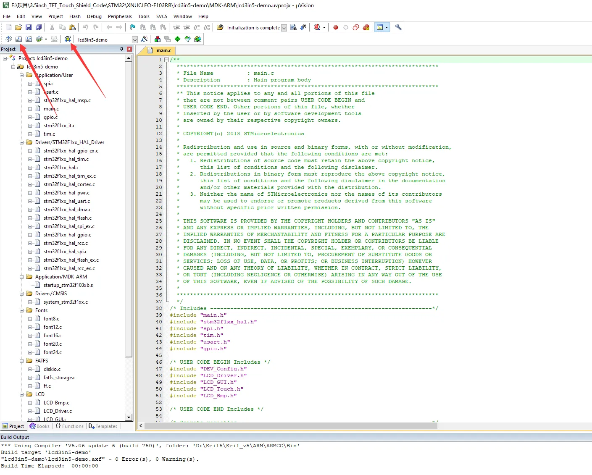Click the Rebuild all target files icon

[29, 39]
